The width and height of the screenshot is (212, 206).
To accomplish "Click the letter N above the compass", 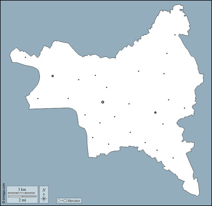I will coord(44,190).
